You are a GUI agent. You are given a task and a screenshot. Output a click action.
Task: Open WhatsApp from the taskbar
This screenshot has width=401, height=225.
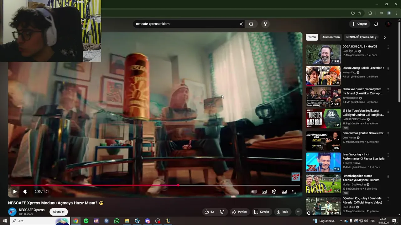point(117,221)
